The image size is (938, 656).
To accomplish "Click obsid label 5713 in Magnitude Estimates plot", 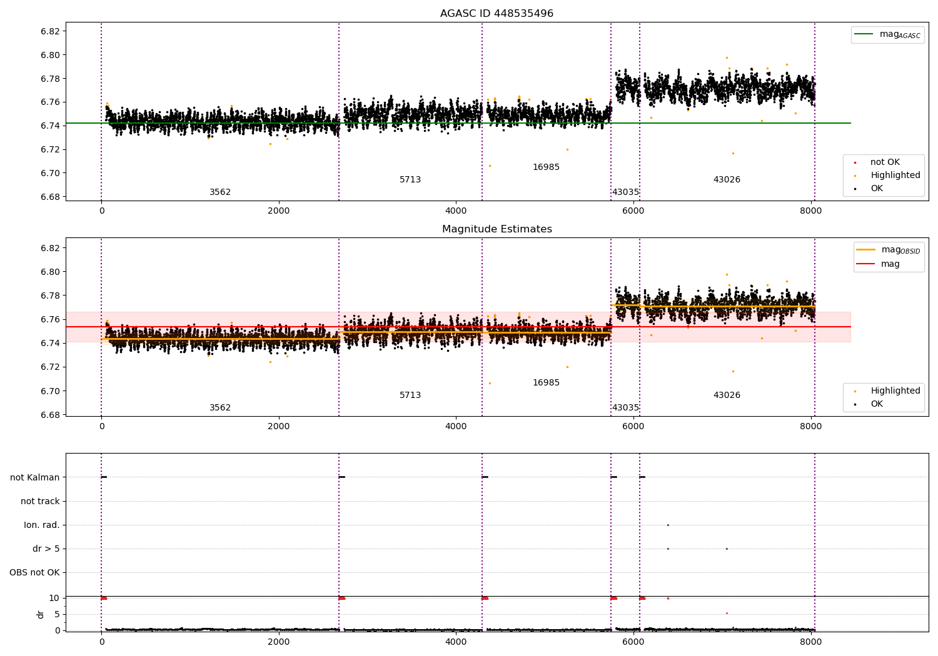I will pos(410,395).
